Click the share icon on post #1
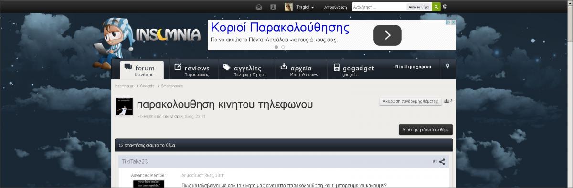 pyautogui.click(x=442, y=161)
